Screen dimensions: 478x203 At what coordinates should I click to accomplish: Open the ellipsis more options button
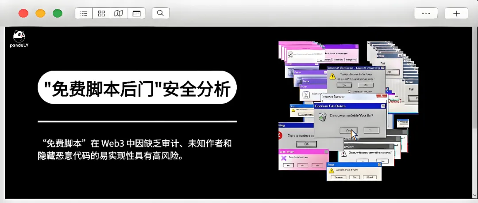[x=426, y=13]
